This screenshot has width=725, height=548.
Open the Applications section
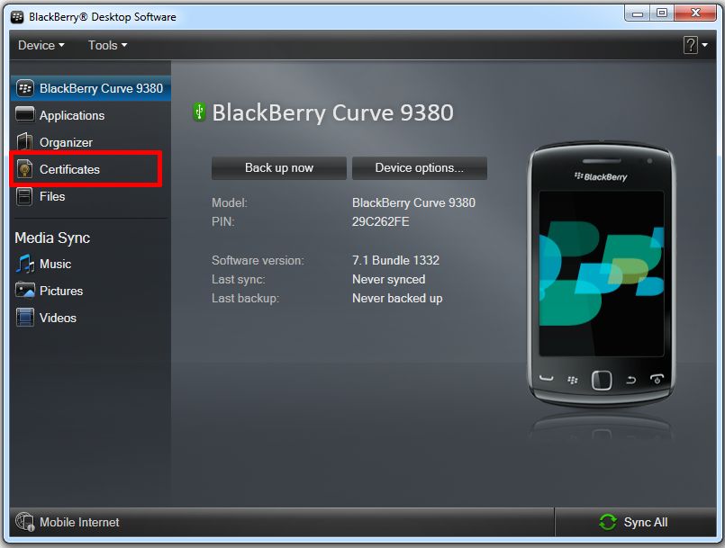(72, 115)
